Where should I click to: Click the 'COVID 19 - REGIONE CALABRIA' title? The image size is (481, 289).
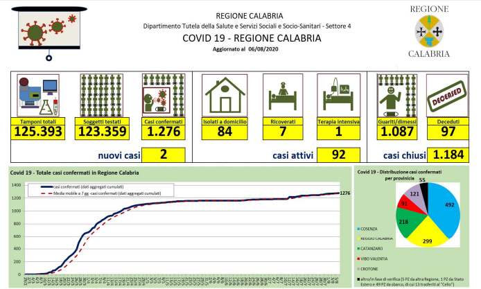pyautogui.click(x=240, y=38)
